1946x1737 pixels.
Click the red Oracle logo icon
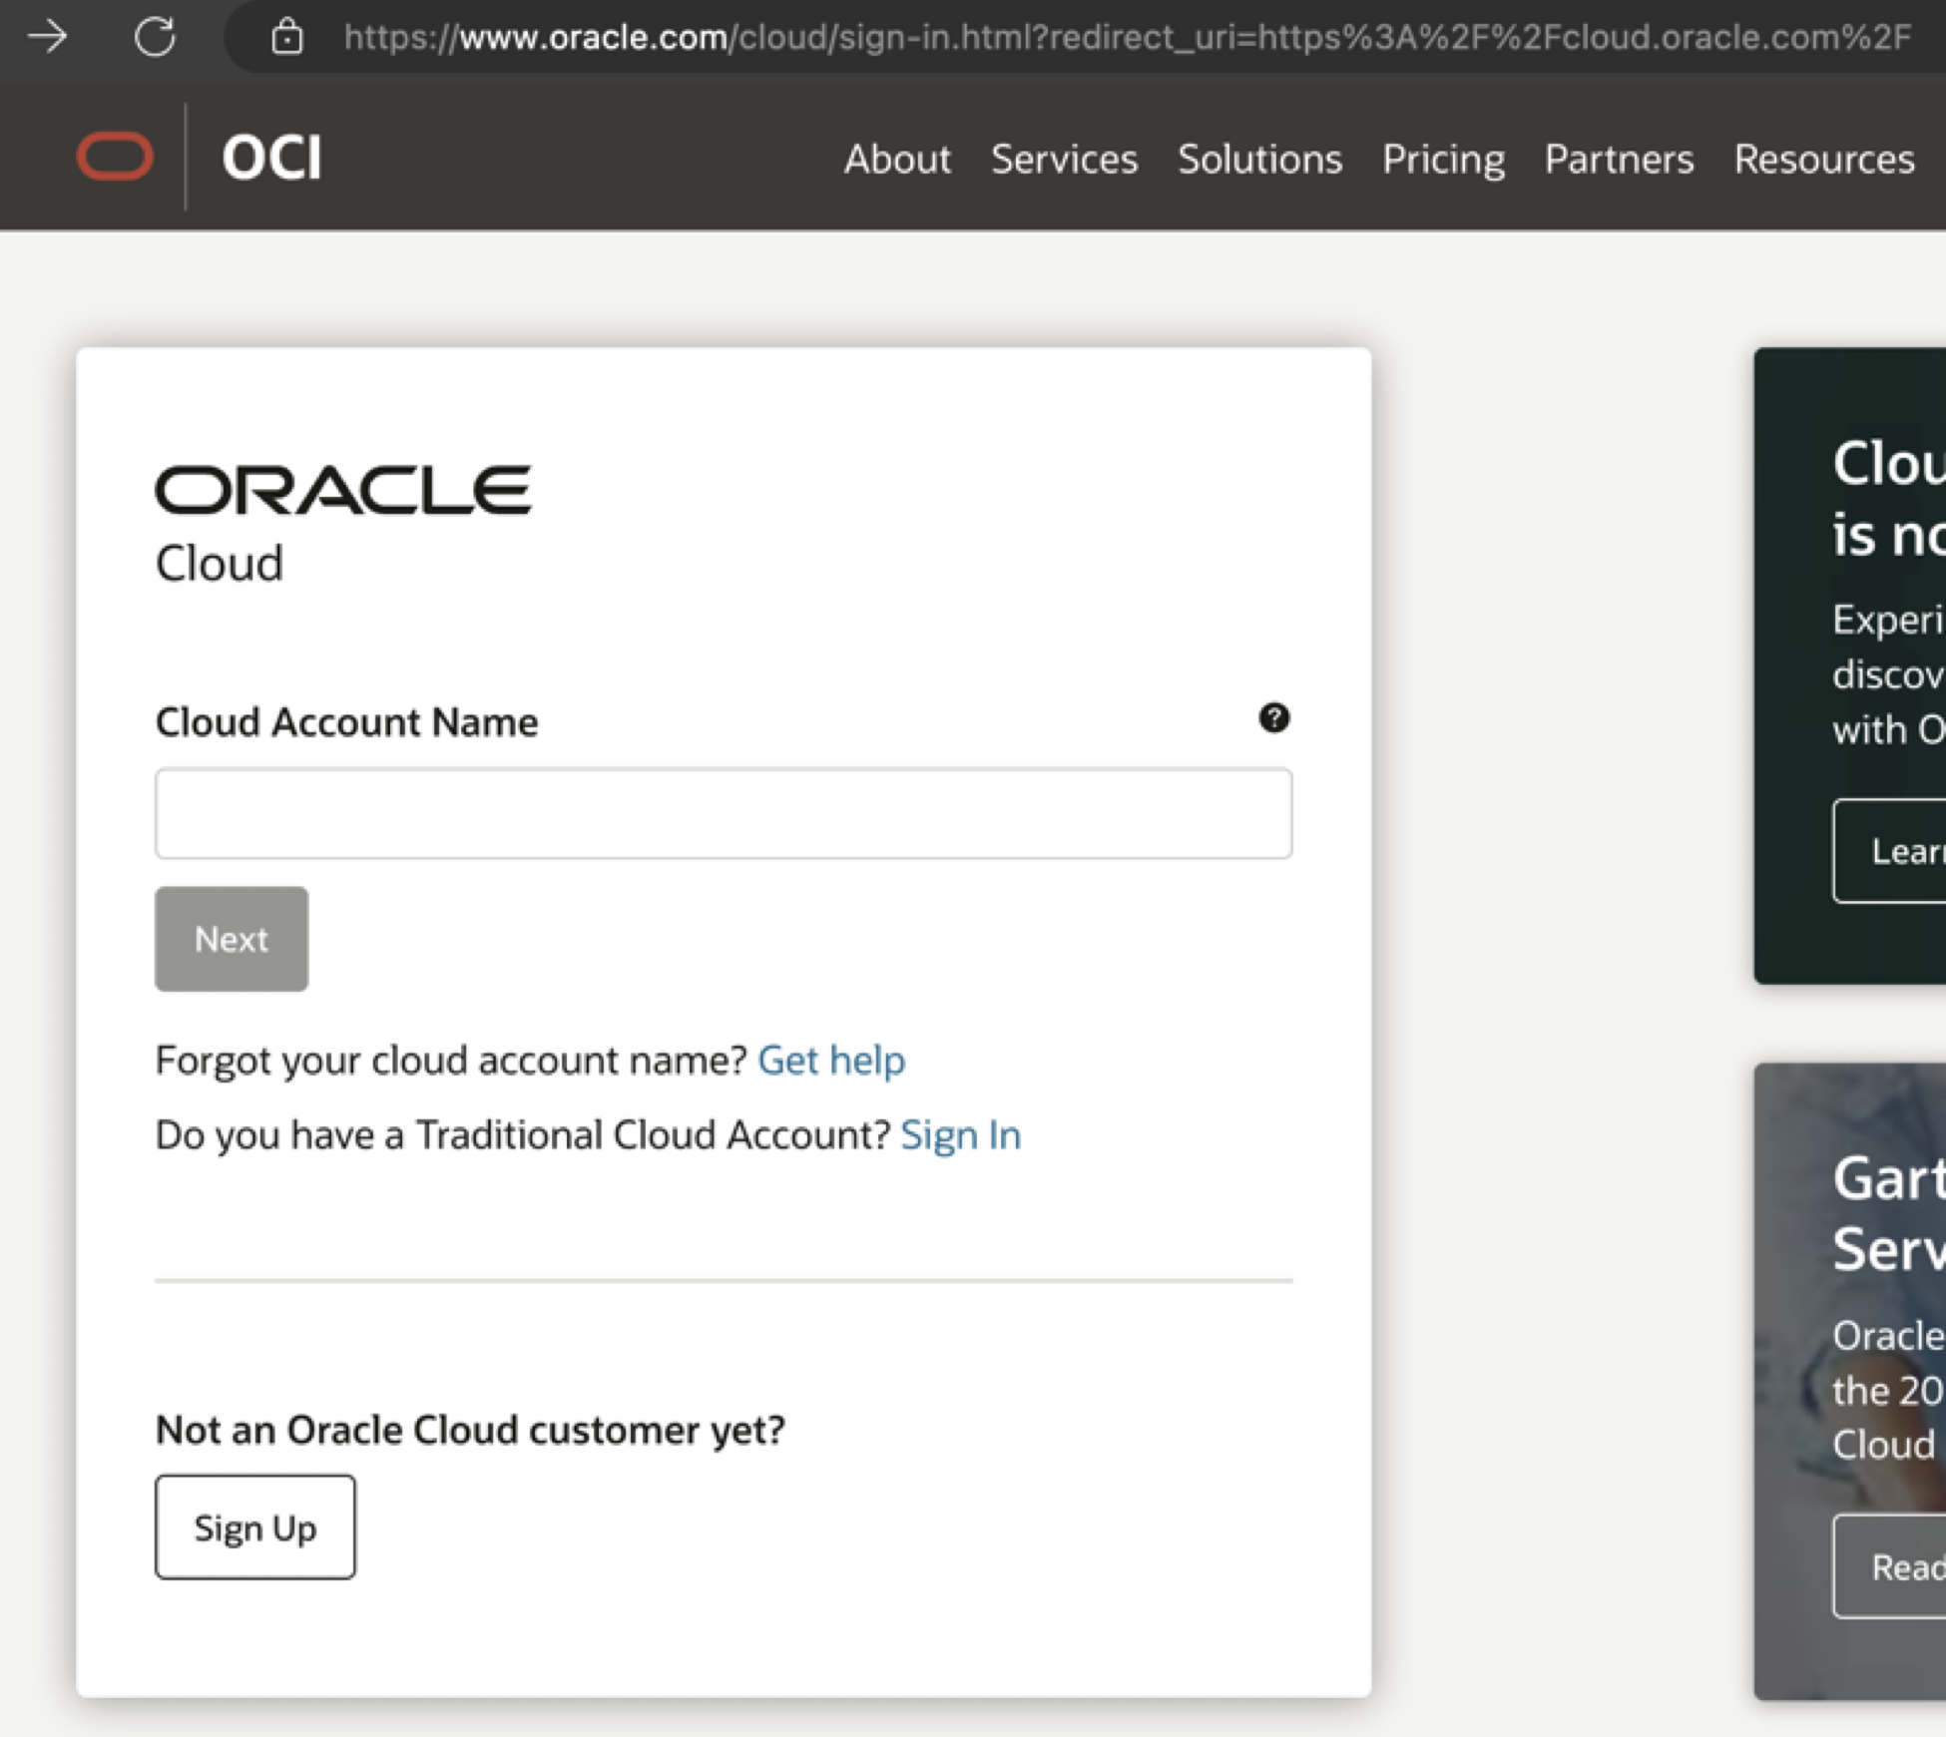(x=115, y=157)
